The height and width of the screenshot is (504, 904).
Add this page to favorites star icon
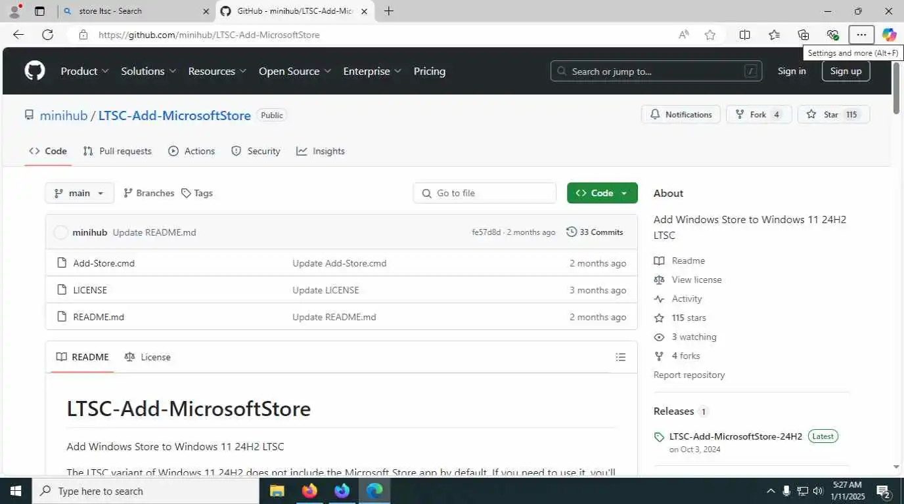tap(710, 35)
